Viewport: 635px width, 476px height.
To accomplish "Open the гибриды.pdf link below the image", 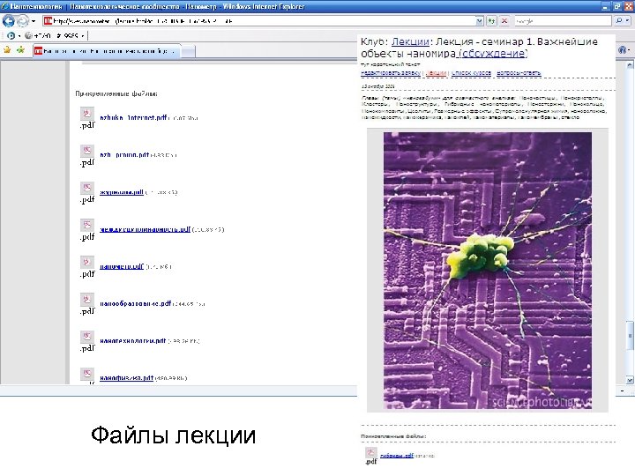I will point(397,456).
